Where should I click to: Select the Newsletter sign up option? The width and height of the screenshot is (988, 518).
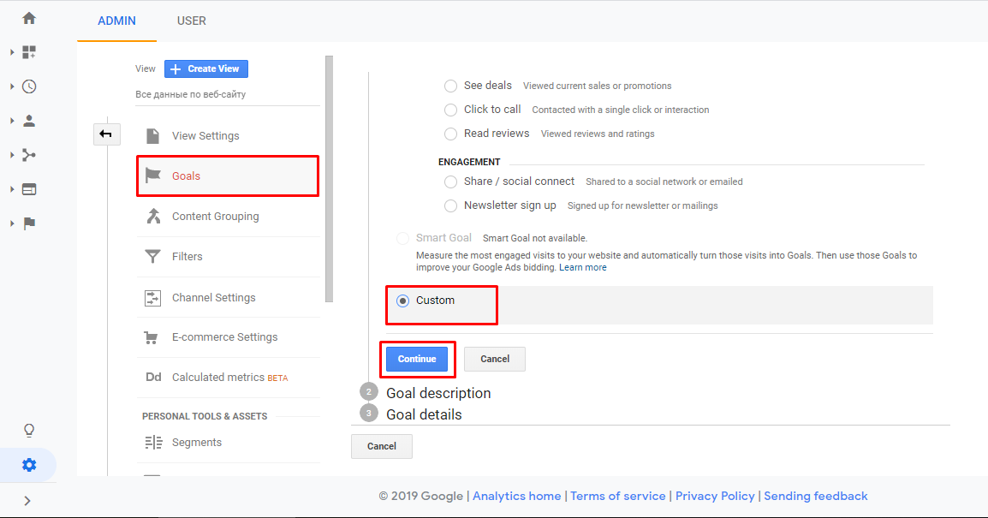(x=450, y=205)
